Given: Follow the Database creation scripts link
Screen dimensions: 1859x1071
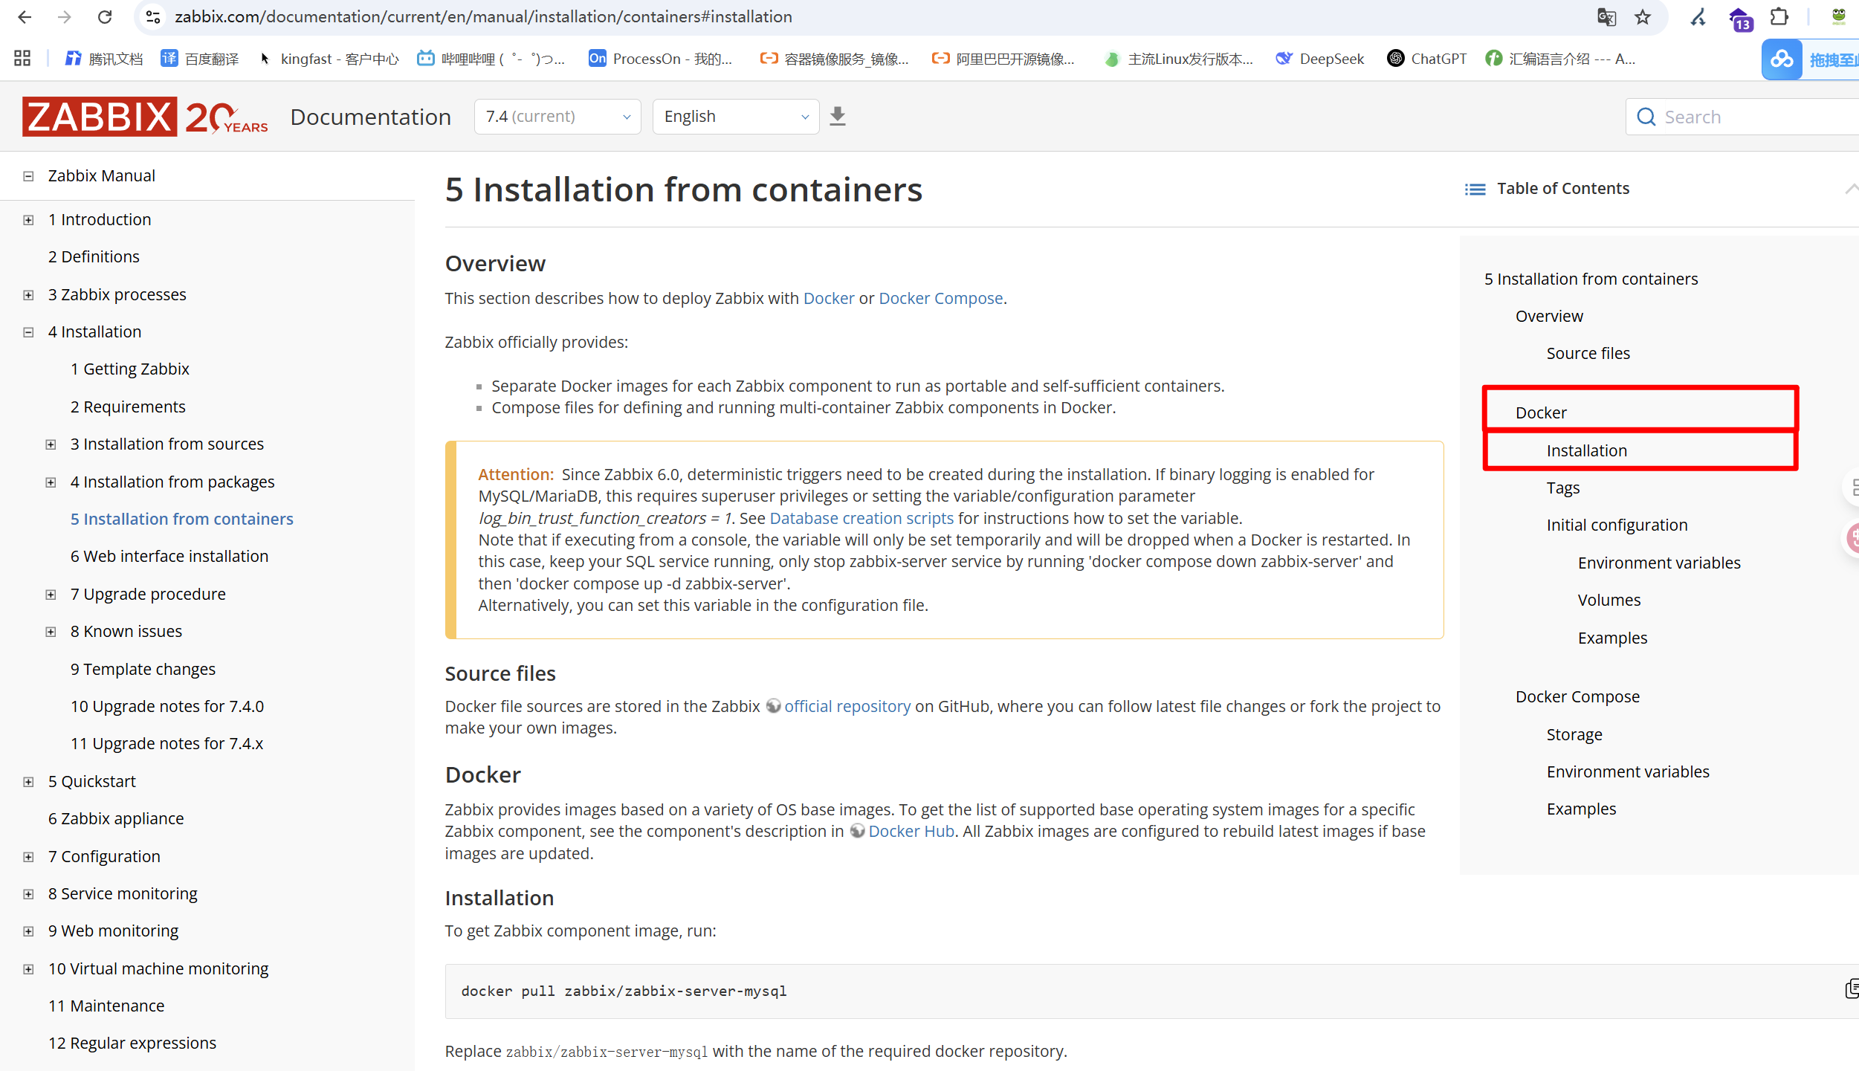Looking at the screenshot, I should [x=861, y=518].
